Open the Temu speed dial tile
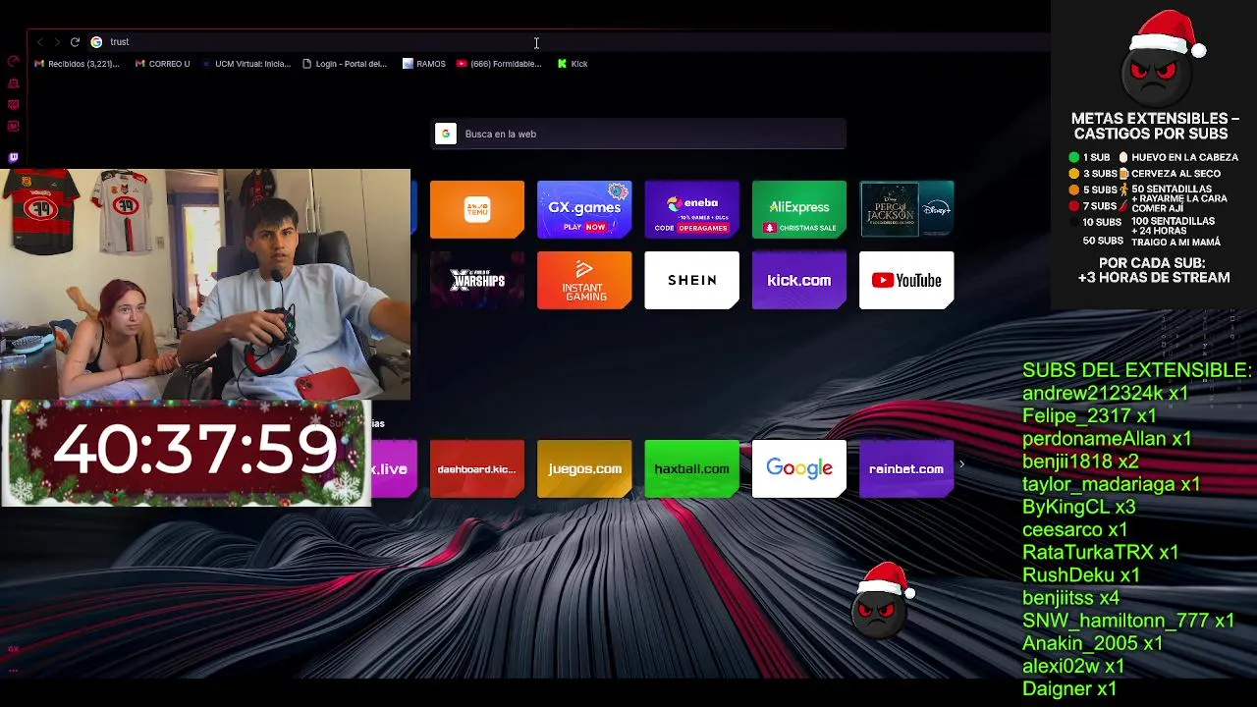The height and width of the screenshot is (707, 1257). (477, 209)
